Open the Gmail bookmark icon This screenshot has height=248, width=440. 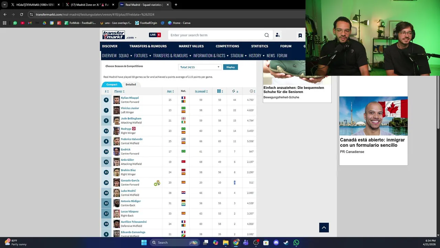[x=30, y=23]
